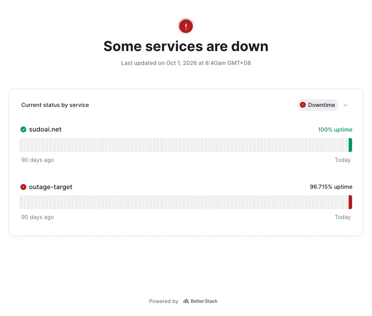Click the '96.715% uptime' value
This screenshot has height=316, width=372.
pyautogui.click(x=331, y=187)
